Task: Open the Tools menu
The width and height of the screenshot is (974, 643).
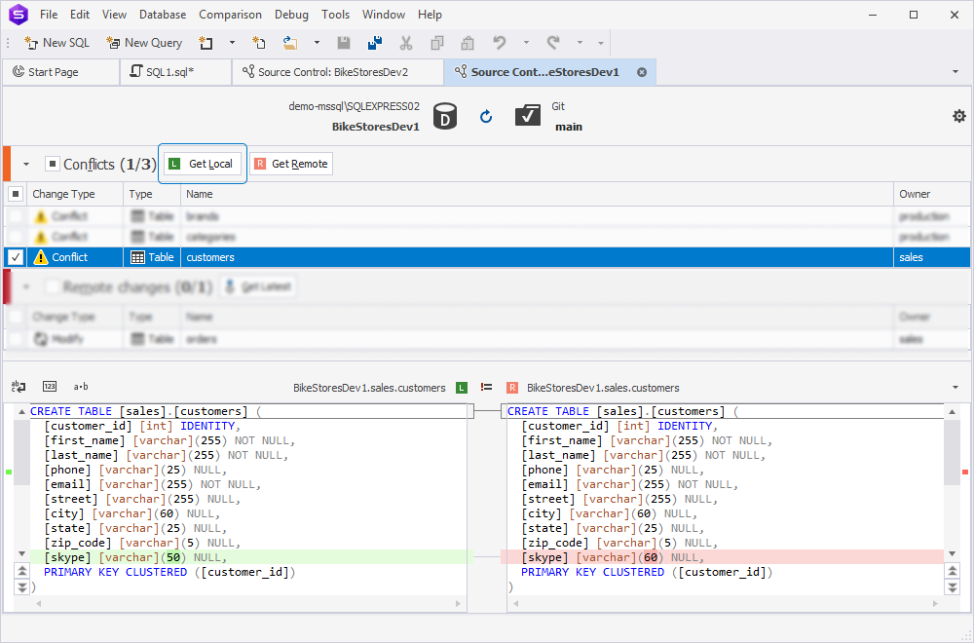Action: [335, 15]
